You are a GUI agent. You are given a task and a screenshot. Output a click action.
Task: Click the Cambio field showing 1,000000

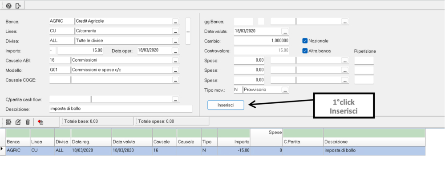[261, 41]
